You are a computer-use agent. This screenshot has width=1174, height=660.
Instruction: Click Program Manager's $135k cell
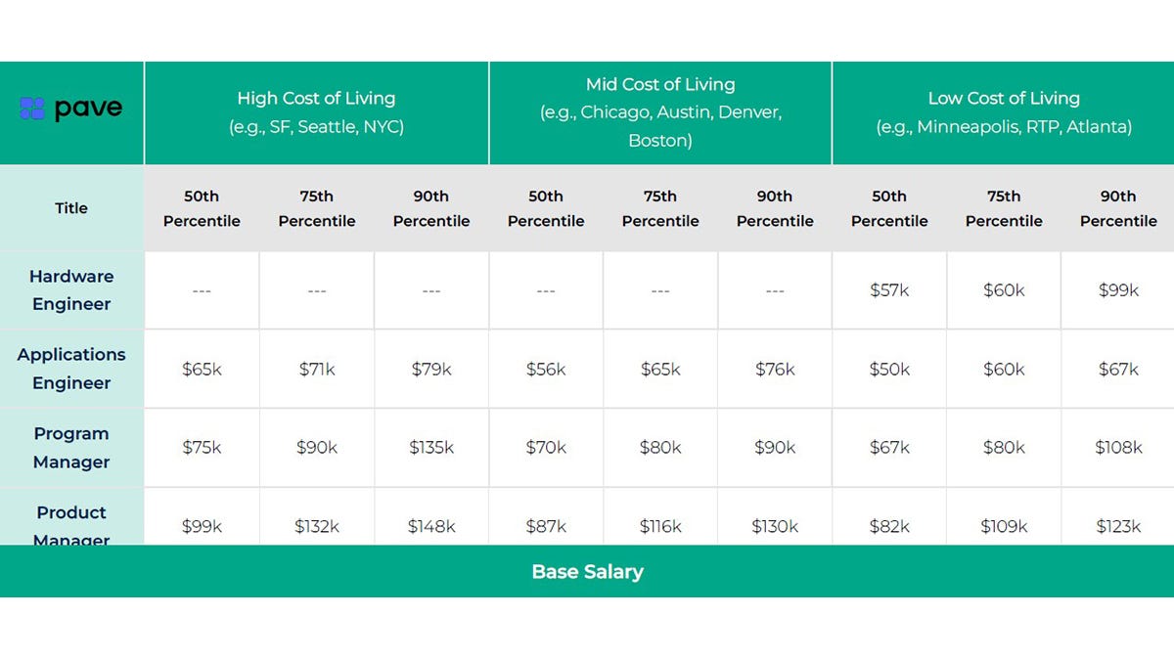point(431,448)
